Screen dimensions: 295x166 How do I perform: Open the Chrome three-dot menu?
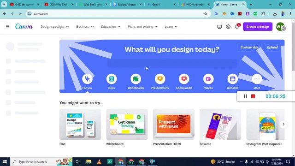(x=290, y=13)
